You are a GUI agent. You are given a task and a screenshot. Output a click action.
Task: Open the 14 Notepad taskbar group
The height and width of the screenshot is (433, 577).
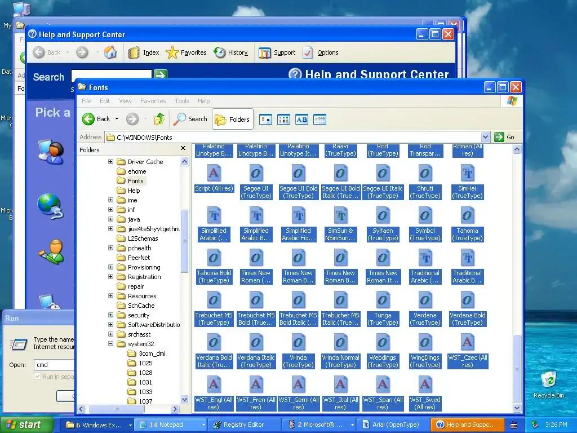[170, 425]
